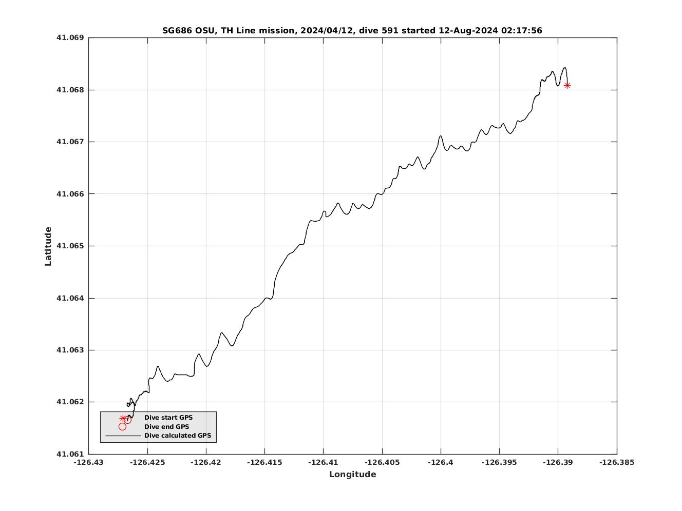
Task: Click latitude tick label 41.069
Action: (70, 37)
